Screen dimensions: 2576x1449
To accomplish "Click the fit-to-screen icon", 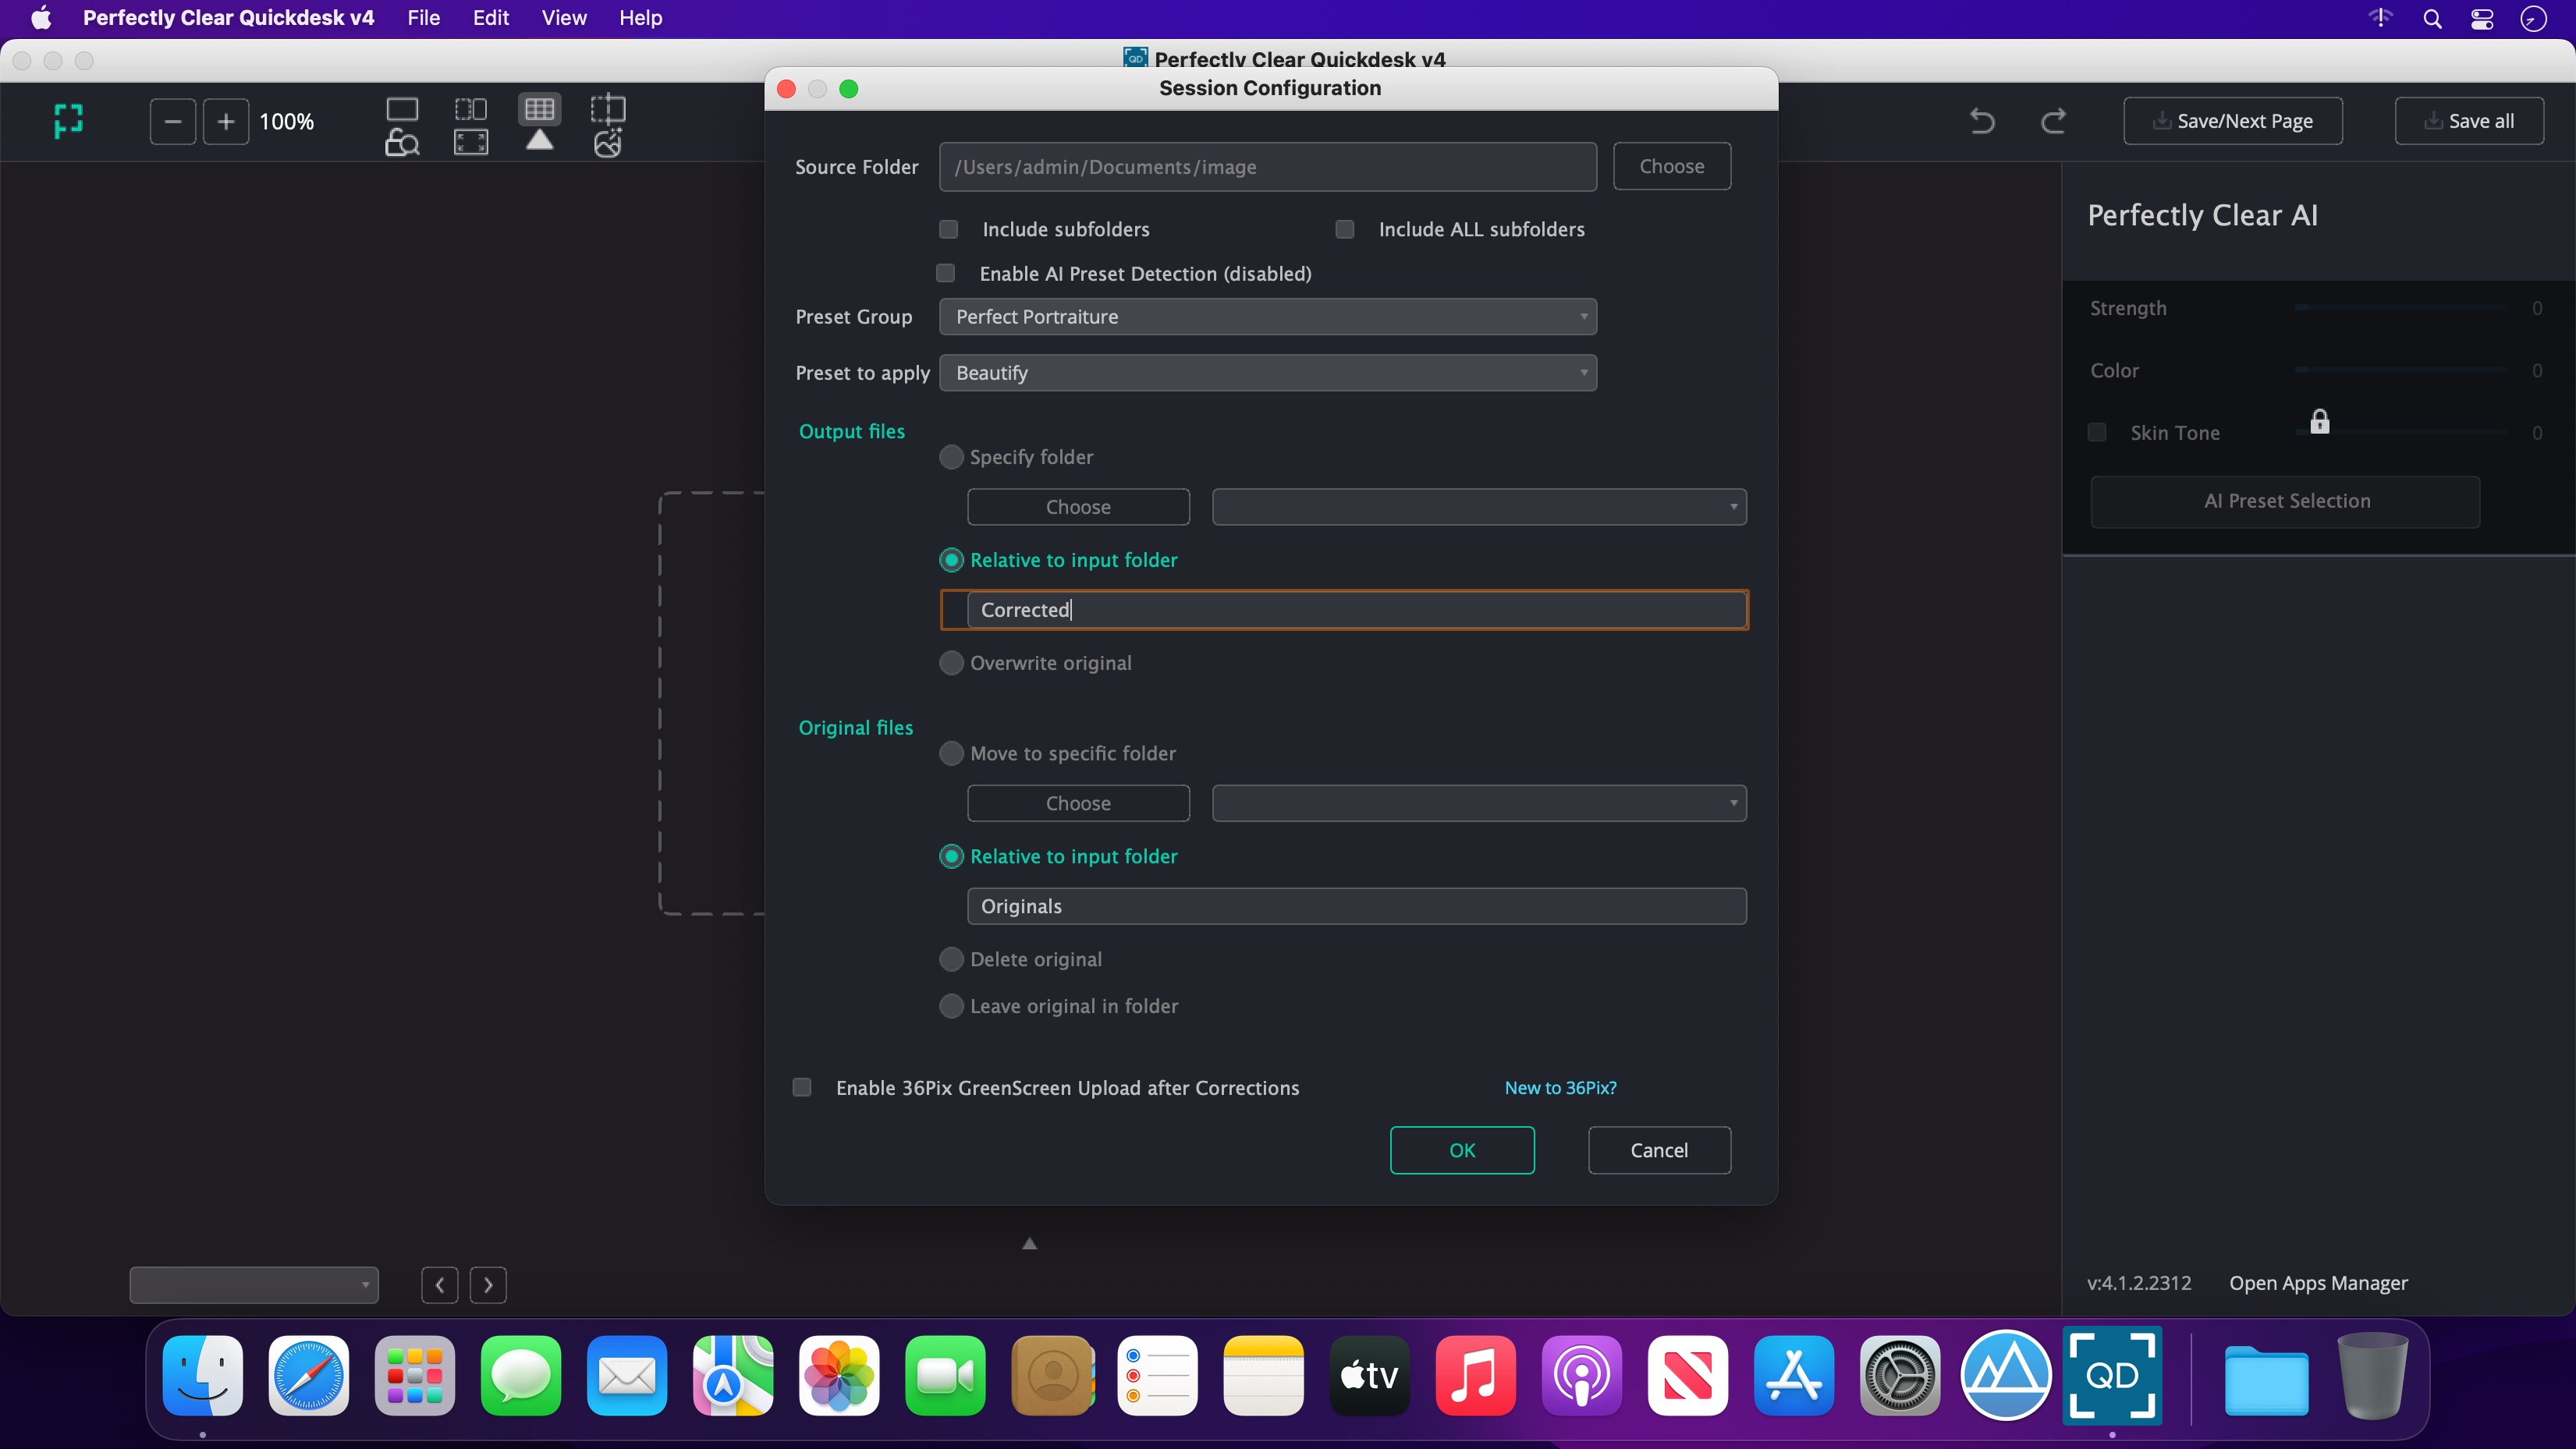I will [471, 142].
